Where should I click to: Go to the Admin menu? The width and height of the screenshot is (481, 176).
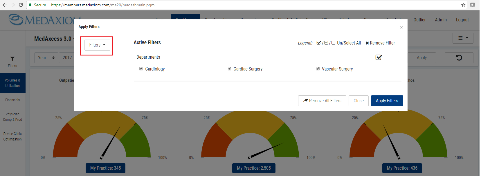click(x=441, y=20)
